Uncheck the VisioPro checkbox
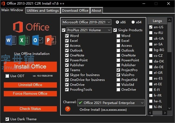 [118, 75]
